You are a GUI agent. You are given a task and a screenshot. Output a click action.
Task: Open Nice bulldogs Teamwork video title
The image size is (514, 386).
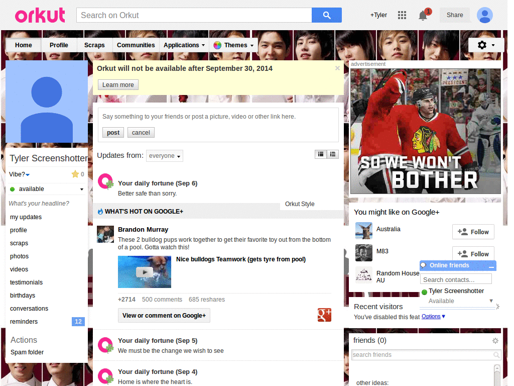[x=241, y=259]
